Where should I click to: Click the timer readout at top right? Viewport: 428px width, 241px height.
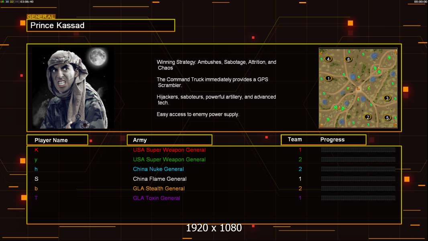(x=420, y=2)
